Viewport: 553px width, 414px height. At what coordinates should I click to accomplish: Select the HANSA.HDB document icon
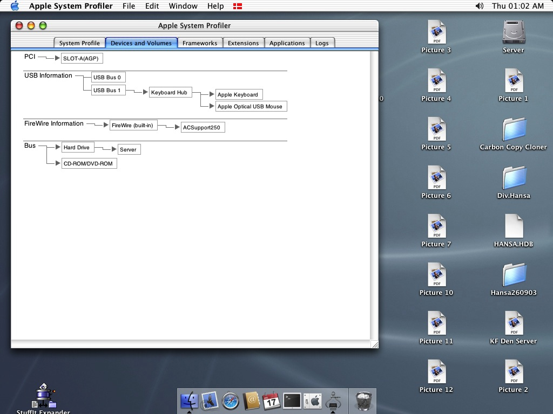pyautogui.click(x=514, y=226)
